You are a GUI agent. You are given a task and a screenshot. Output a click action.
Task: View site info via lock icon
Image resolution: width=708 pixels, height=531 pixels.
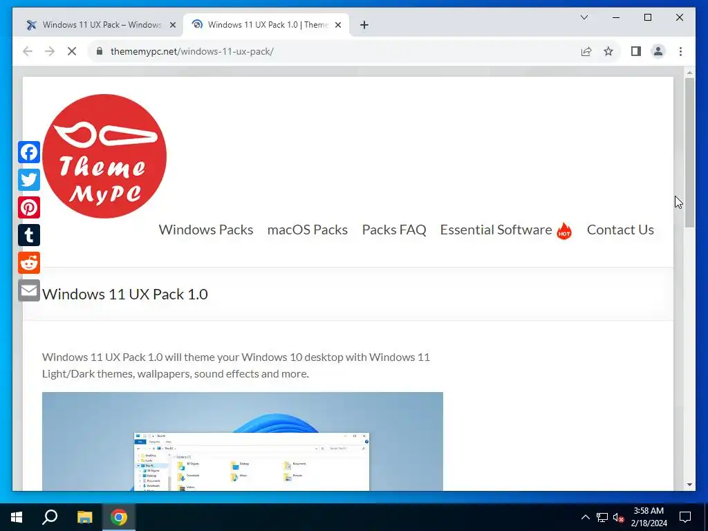pyautogui.click(x=100, y=51)
